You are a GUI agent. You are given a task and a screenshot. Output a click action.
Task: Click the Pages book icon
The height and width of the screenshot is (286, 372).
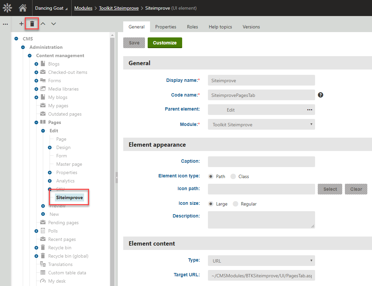pos(43,122)
